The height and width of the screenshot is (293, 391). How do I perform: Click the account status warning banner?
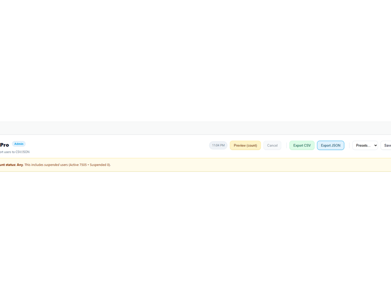pos(153,165)
